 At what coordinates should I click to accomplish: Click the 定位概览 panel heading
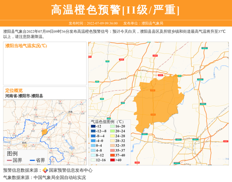point(14,90)
